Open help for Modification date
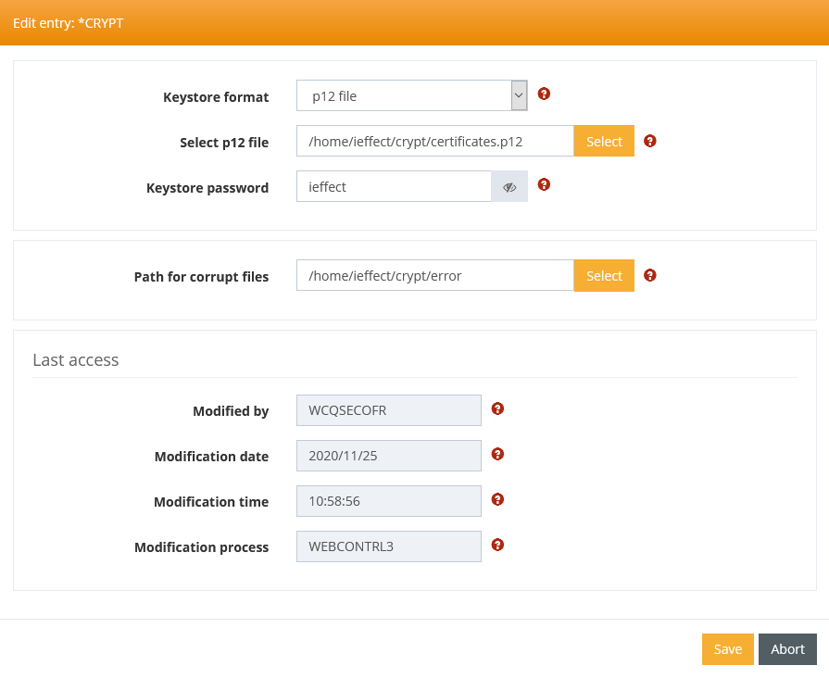The width and height of the screenshot is (829, 678). (x=497, y=454)
